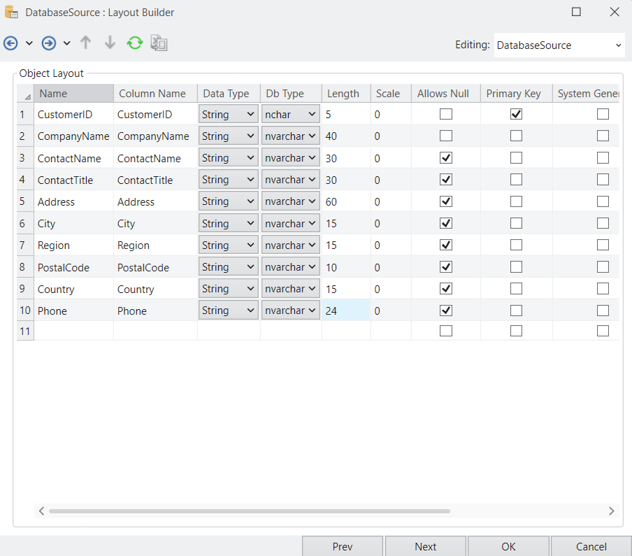Click the horizontal scrollbar thumb
Viewport: 632px width, 556px height.
[x=249, y=511]
